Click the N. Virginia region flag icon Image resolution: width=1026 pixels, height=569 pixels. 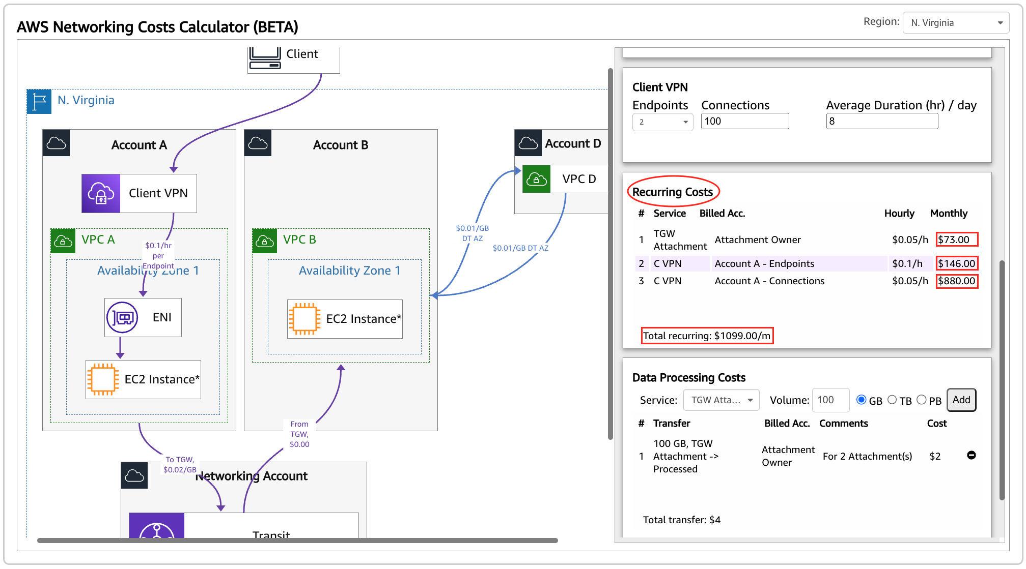tap(39, 101)
